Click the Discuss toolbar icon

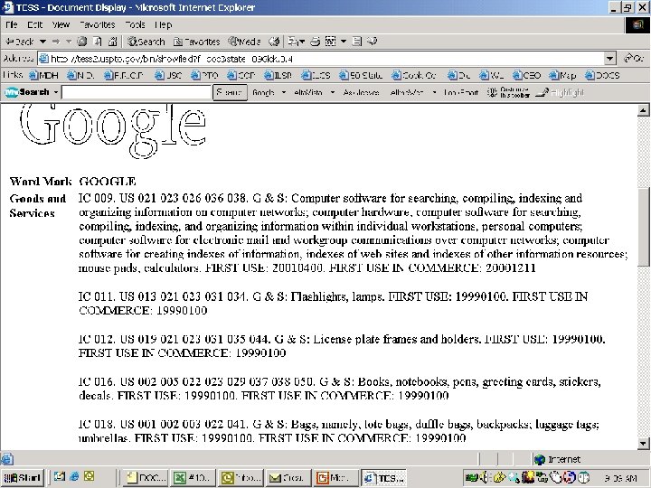(356, 42)
